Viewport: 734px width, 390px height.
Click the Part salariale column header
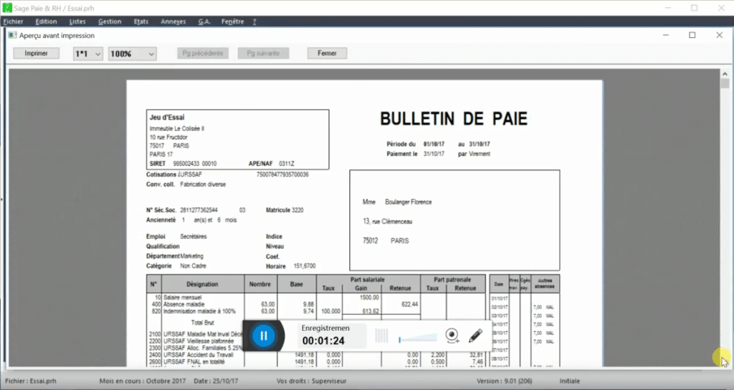coord(368,279)
